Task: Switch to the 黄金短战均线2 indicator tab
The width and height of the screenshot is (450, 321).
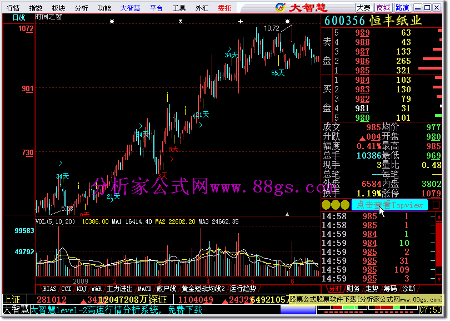Action: tap(203, 289)
